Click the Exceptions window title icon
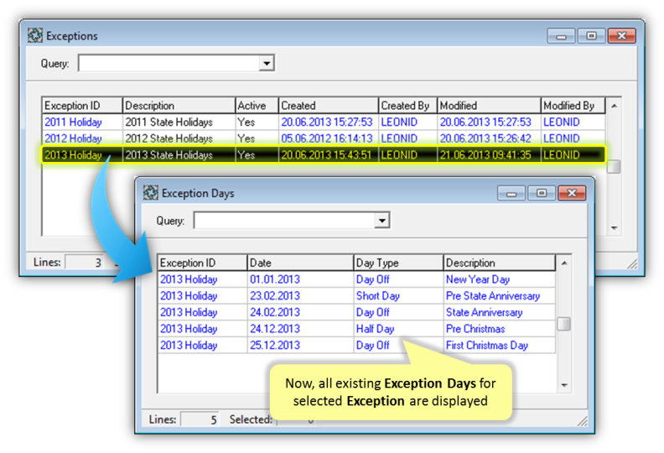Screen dimensions: 664x453 [x=35, y=36]
